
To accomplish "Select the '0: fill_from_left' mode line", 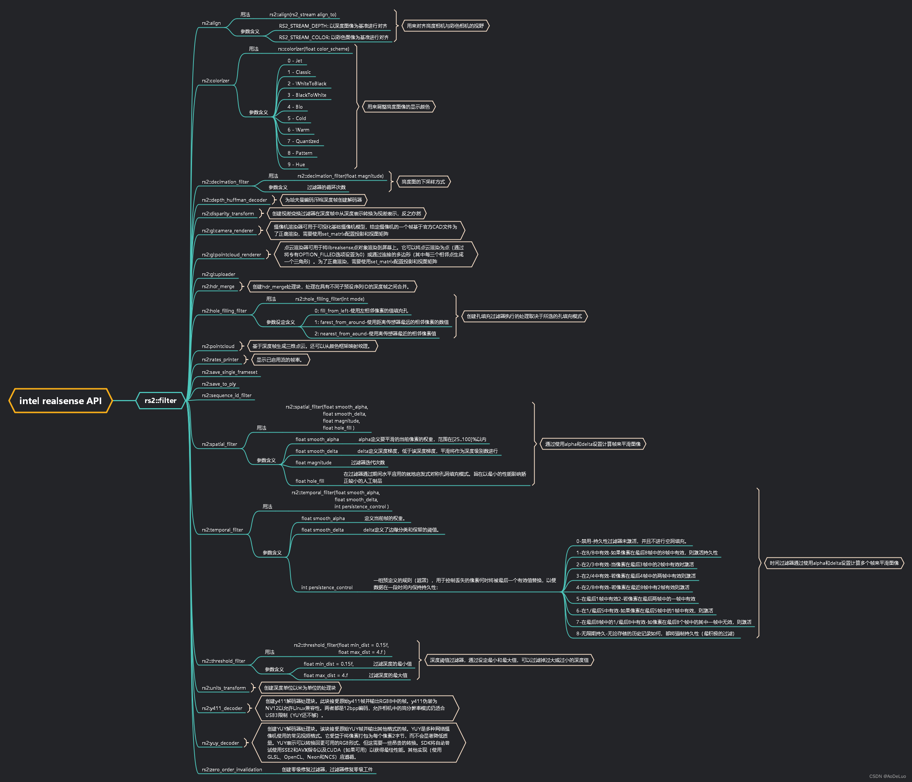I will (361, 311).
